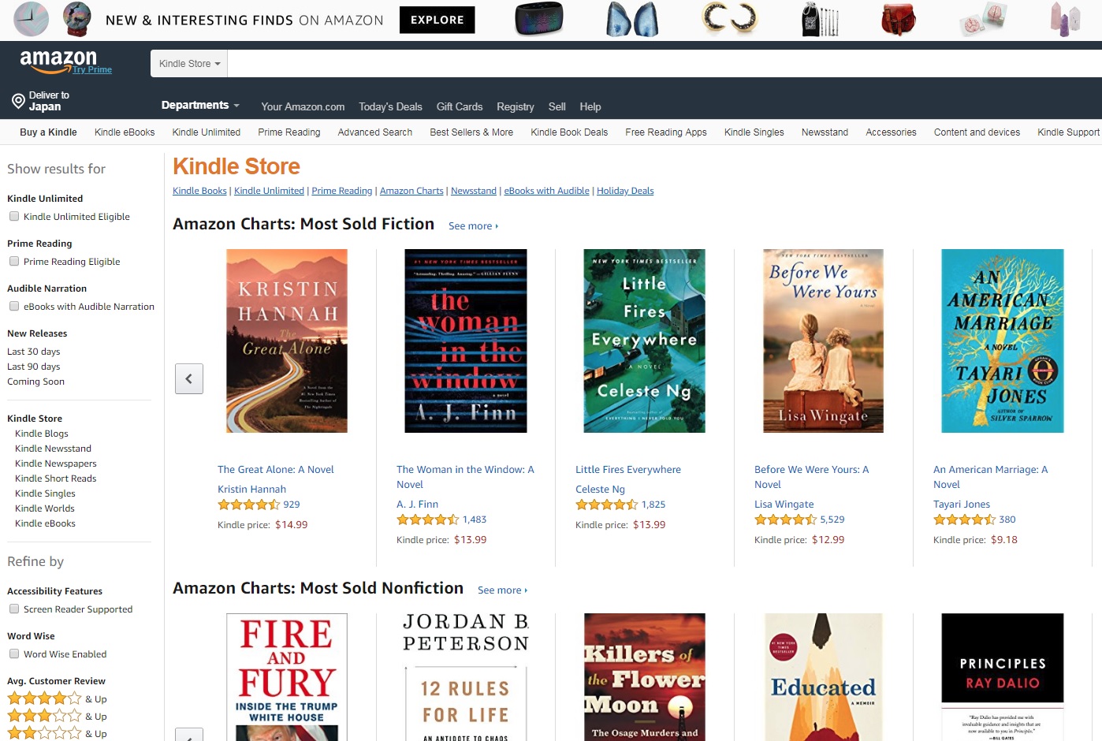1102x741 pixels.
Task: Click the Deliver to Japan location pin
Action: [18, 101]
